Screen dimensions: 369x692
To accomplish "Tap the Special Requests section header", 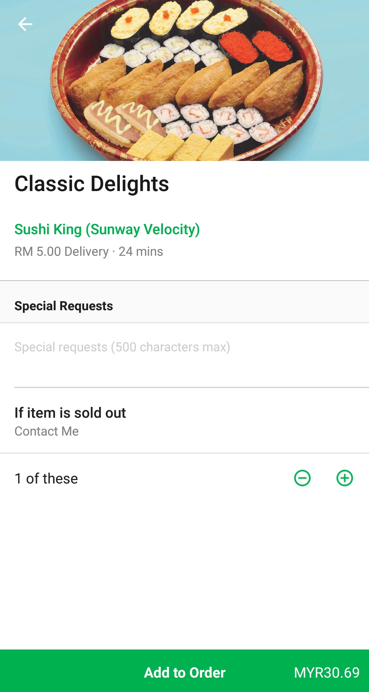I will coord(64,306).
